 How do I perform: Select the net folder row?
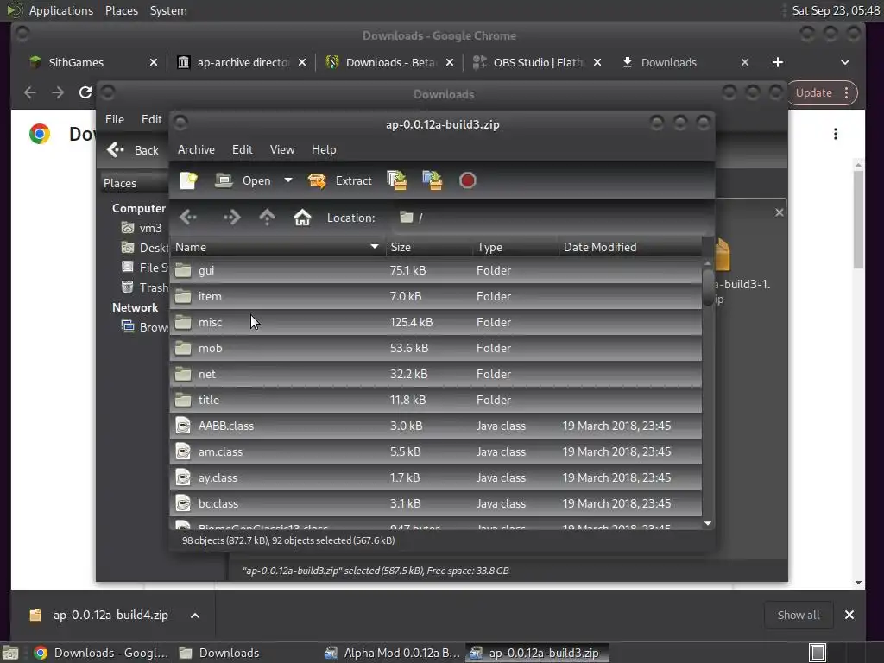435,374
